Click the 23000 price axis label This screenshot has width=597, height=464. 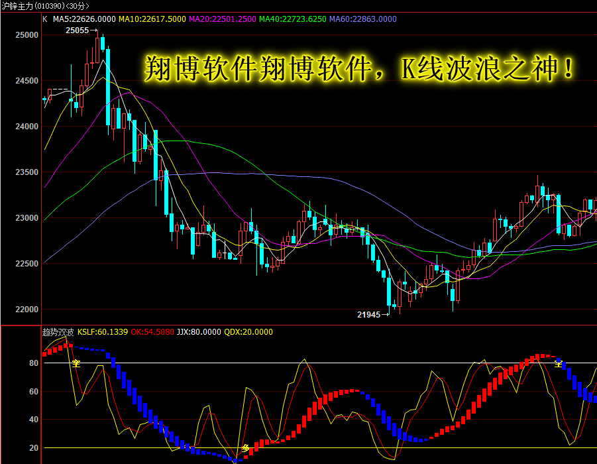pyautogui.click(x=27, y=218)
